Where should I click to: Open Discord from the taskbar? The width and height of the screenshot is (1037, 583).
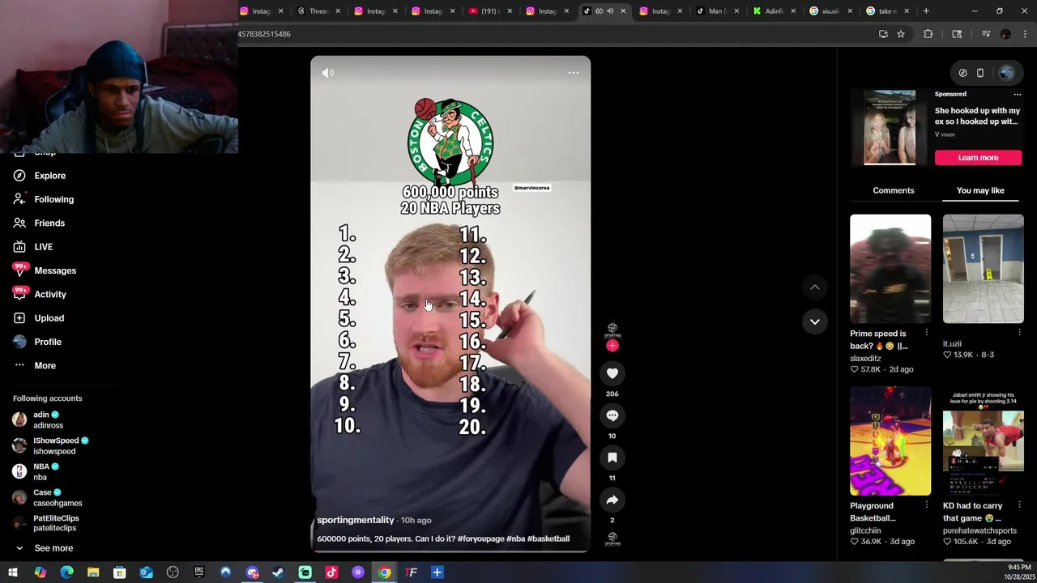point(252,572)
